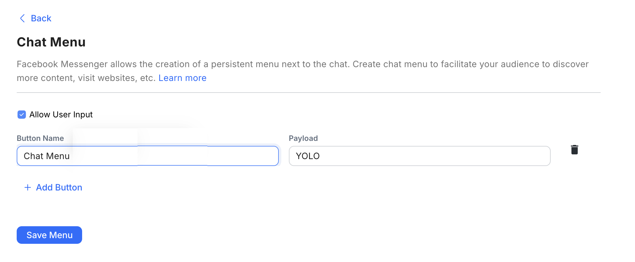Click the plus icon beside Add Button
This screenshot has width=635, height=262.
[x=28, y=187]
